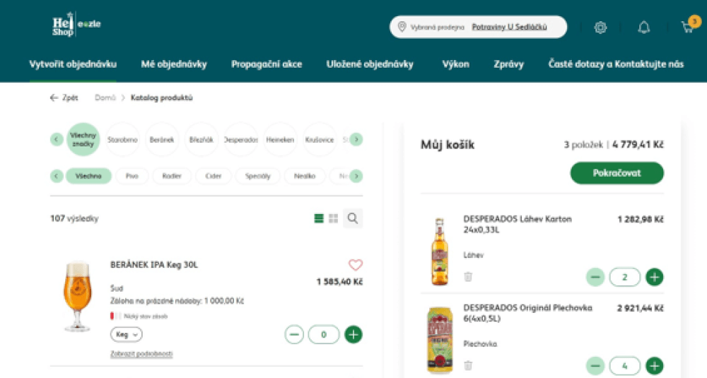Go back using Zpět arrow
707x378 pixels.
(64, 98)
